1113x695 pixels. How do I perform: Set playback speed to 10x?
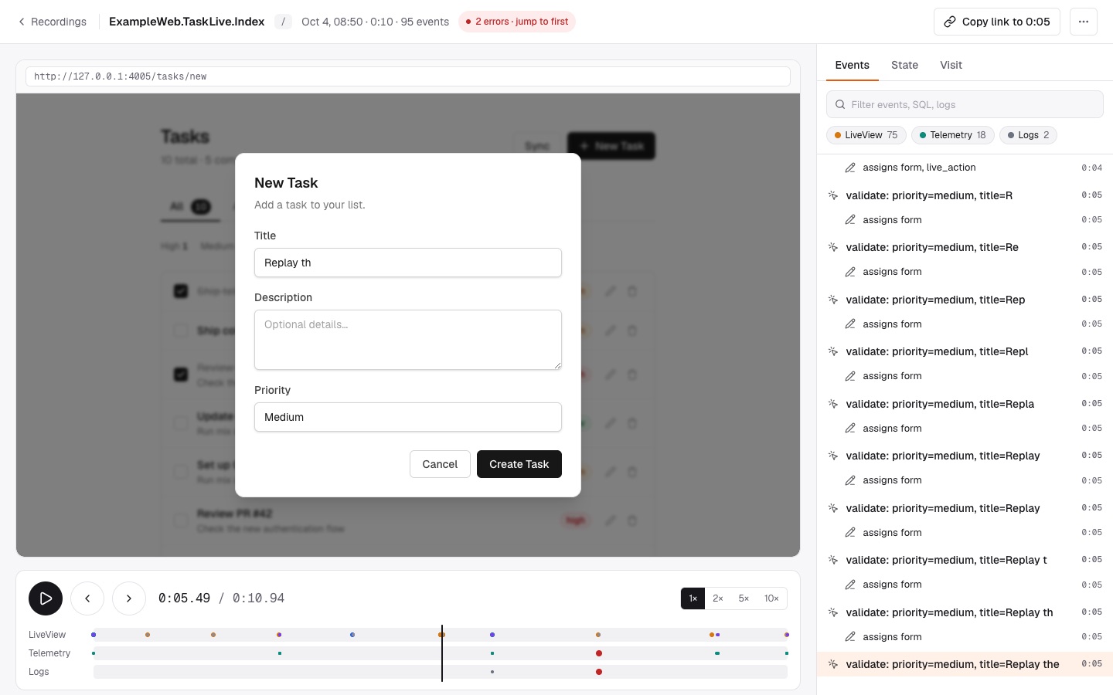[771, 598]
